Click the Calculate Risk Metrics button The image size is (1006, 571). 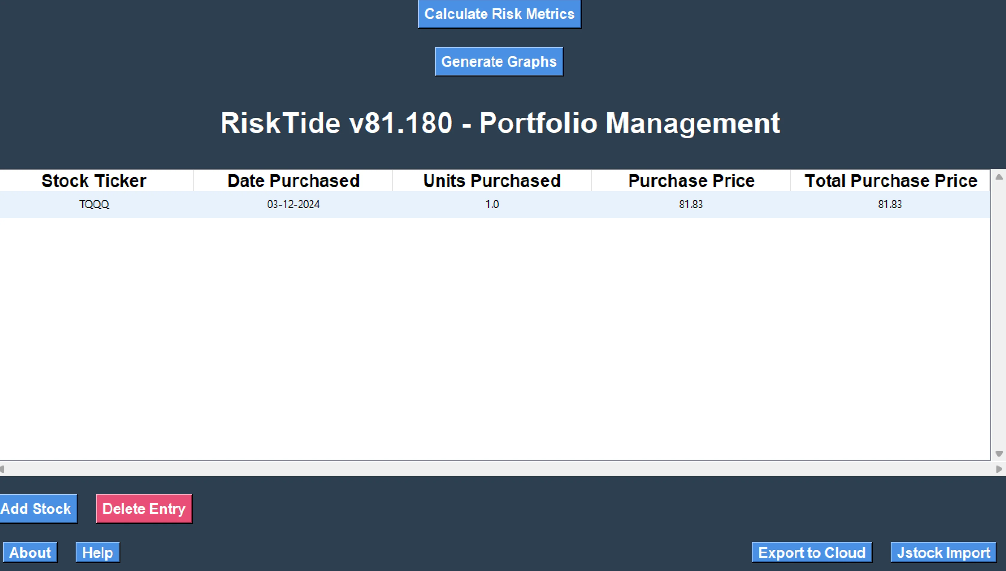coord(499,14)
